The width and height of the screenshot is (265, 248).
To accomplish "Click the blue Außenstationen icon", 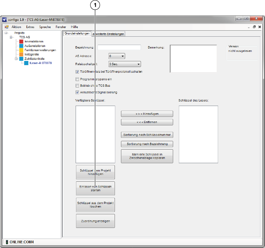I will pos(22,46).
